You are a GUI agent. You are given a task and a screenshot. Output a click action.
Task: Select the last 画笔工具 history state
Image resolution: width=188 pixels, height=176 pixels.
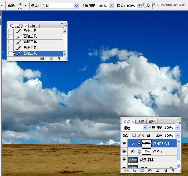coord(30,53)
